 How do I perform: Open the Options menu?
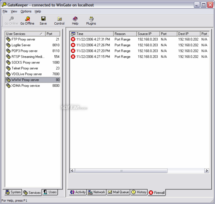(x=26, y=11)
